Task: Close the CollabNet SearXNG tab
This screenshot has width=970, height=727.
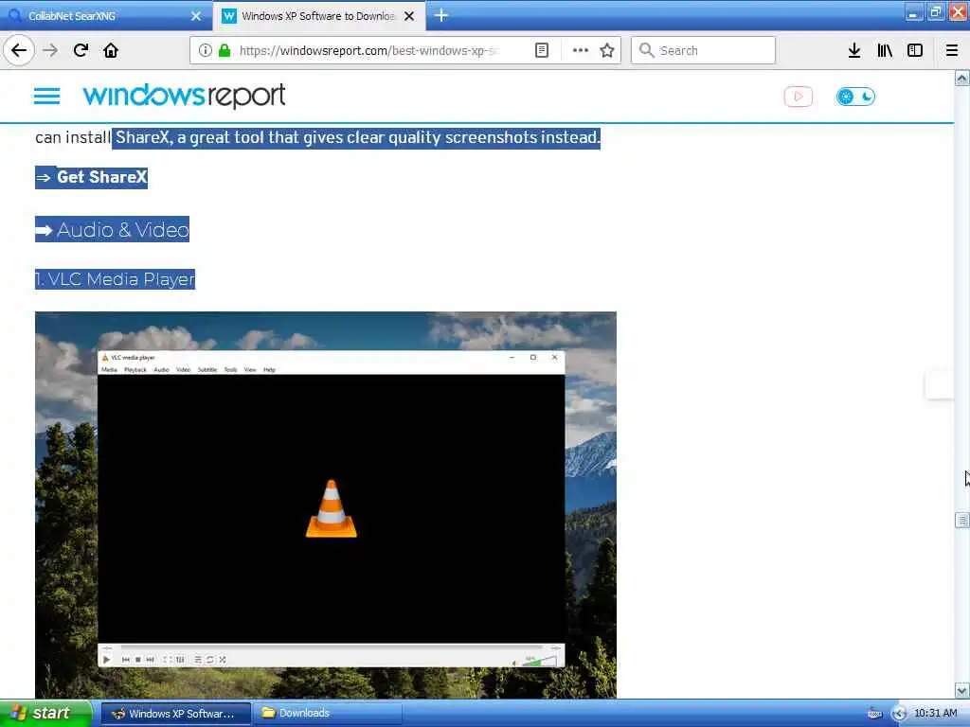Action: [196, 16]
